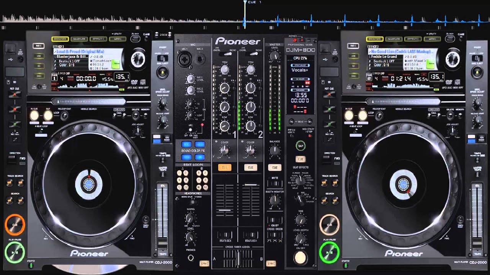Click top-left Sound Color FX button
This screenshot has width=490, height=275.
tap(186, 144)
